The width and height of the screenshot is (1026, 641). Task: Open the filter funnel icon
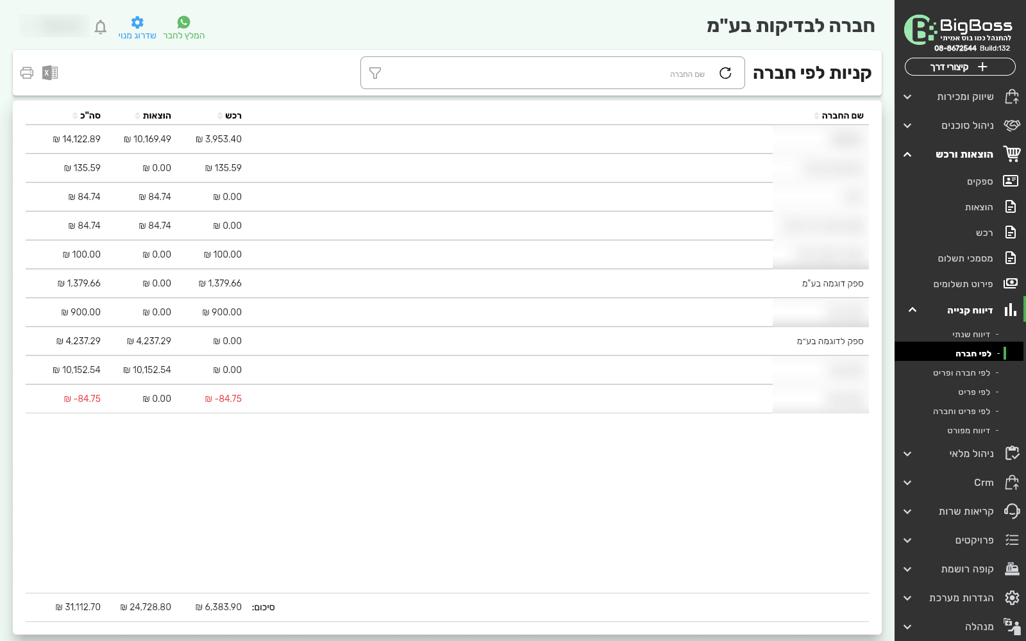coord(375,73)
